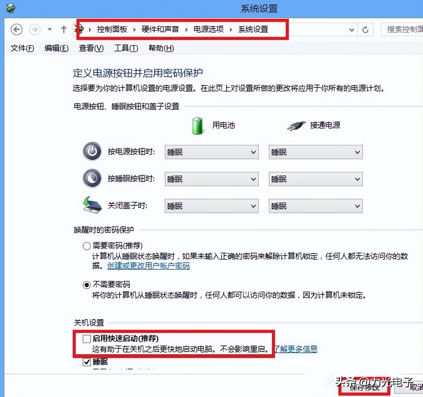Click the 创建或更改用户帐户密码 link
This screenshot has width=423, height=397.
coord(148,266)
